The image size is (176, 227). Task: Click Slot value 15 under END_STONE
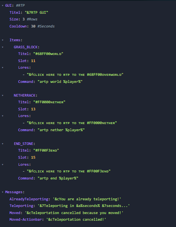[x=33, y=157]
